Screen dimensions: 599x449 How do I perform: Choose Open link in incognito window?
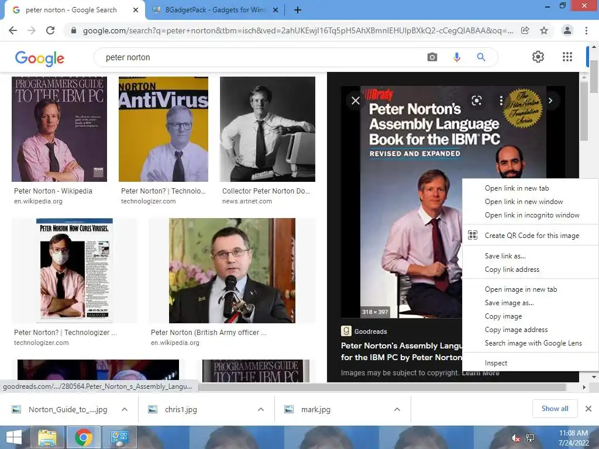(x=530, y=215)
